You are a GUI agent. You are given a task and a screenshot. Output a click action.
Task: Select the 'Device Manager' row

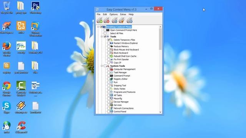coord(121,102)
